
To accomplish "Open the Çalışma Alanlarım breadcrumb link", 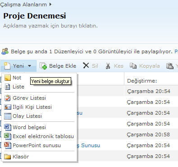I will pyautogui.click(x=23, y=5).
